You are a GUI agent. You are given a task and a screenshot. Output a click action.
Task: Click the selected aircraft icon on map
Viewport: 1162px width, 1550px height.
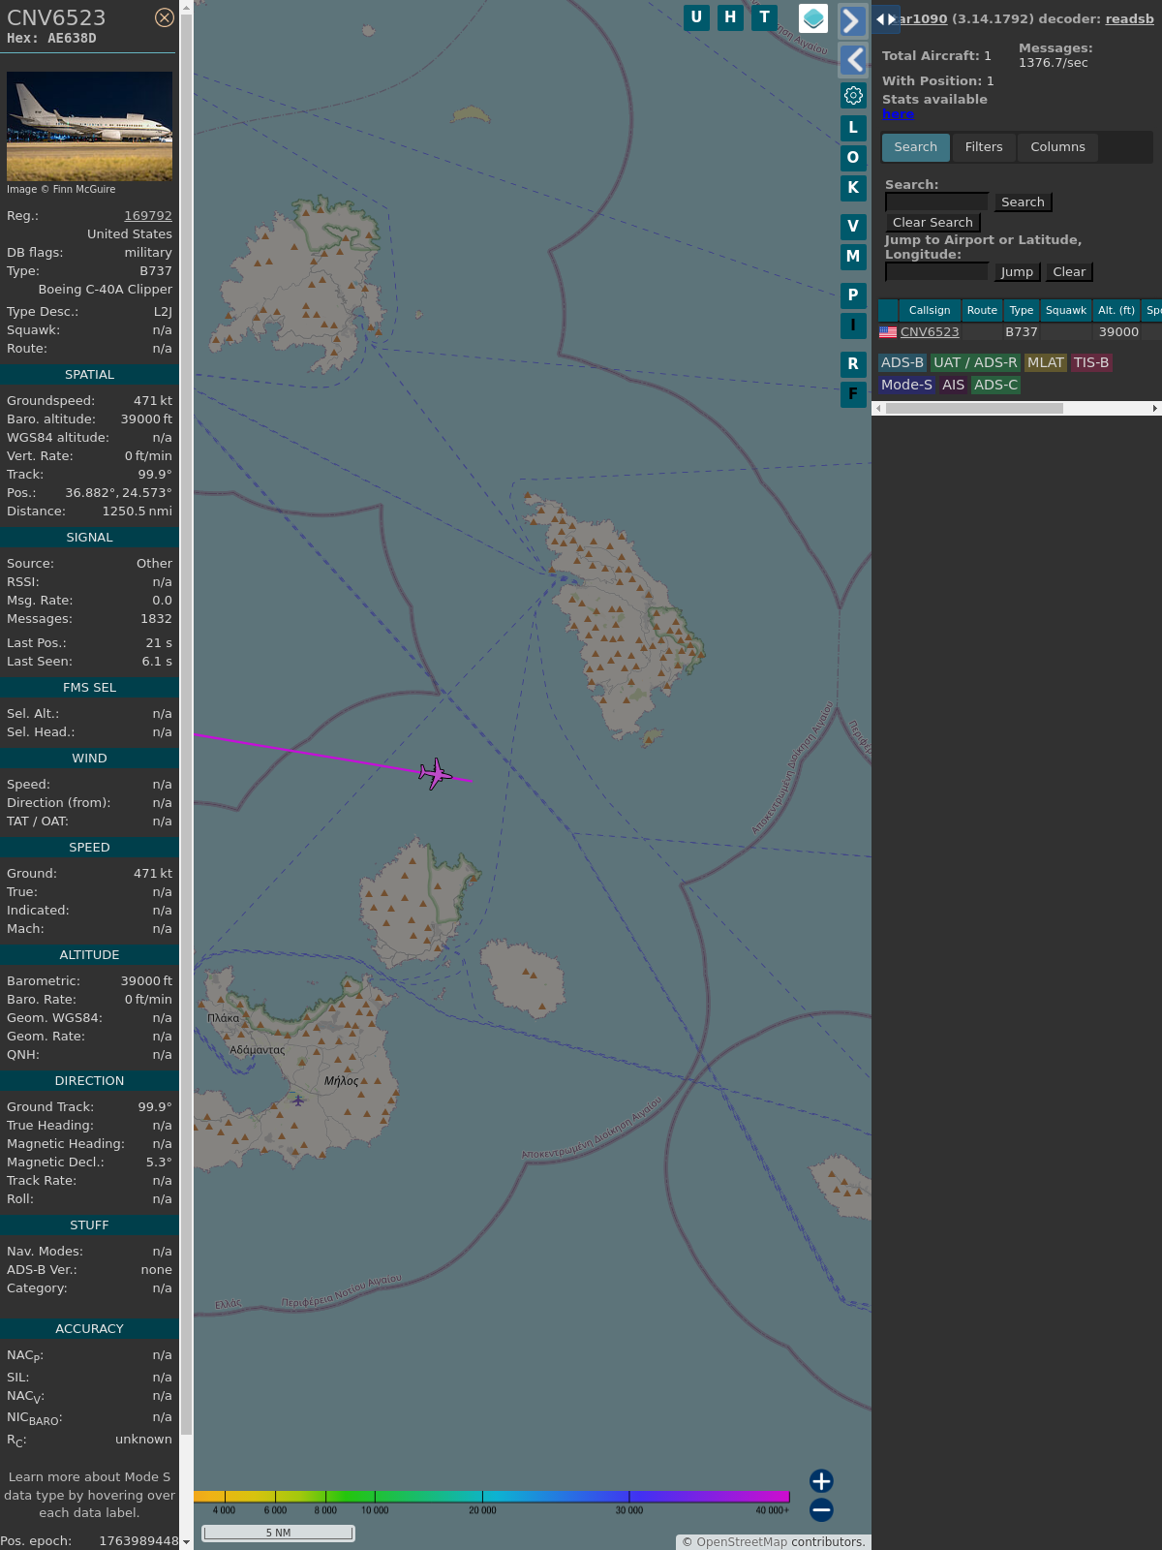436,774
